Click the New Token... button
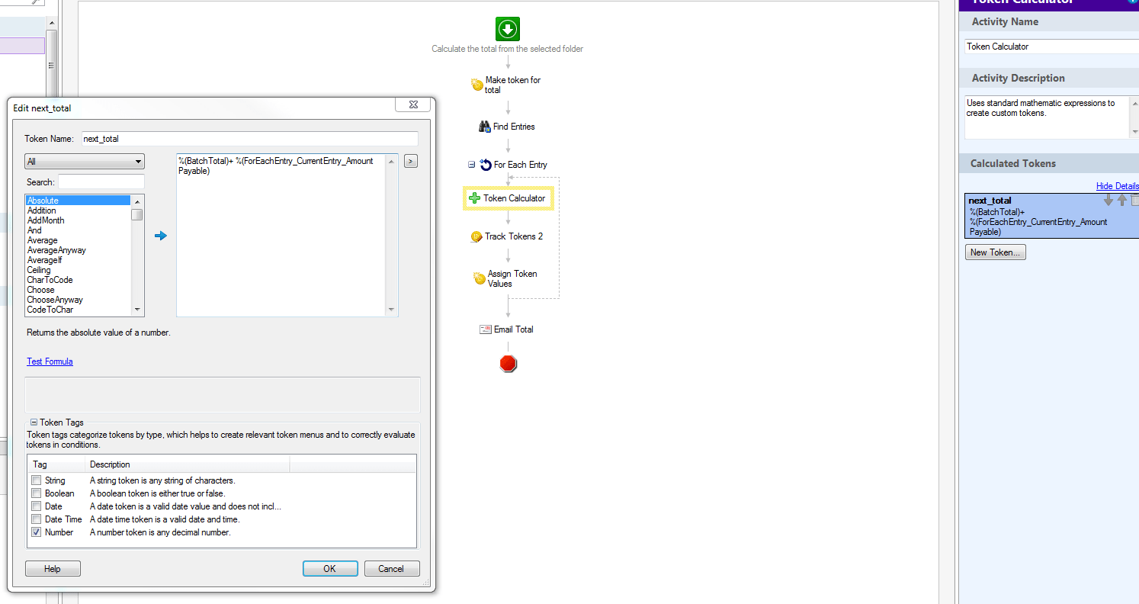The width and height of the screenshot is (1139, 604). (995, 252)
